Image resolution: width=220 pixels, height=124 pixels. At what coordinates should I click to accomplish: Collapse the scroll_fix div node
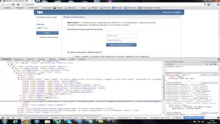[x=10, y=66]
